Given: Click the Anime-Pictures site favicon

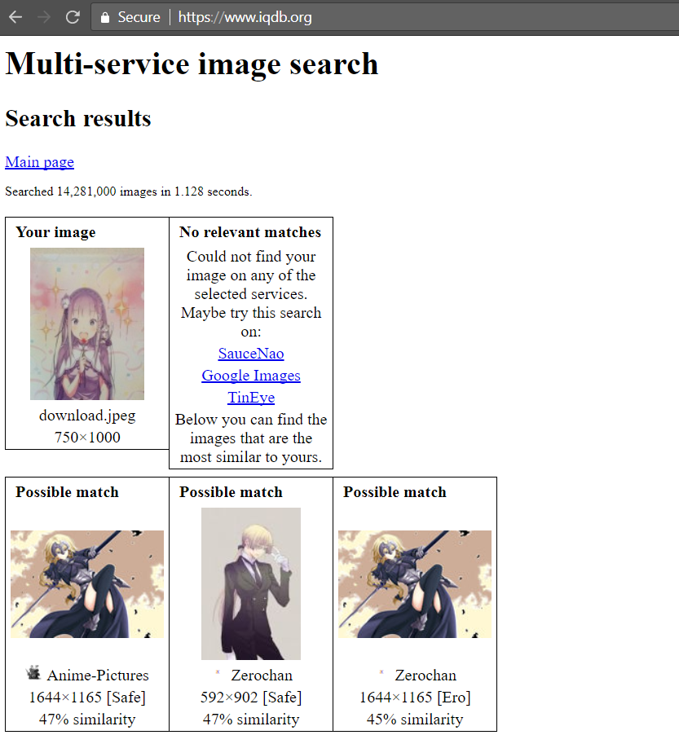Looking at the screenshot, I should 33,672.
